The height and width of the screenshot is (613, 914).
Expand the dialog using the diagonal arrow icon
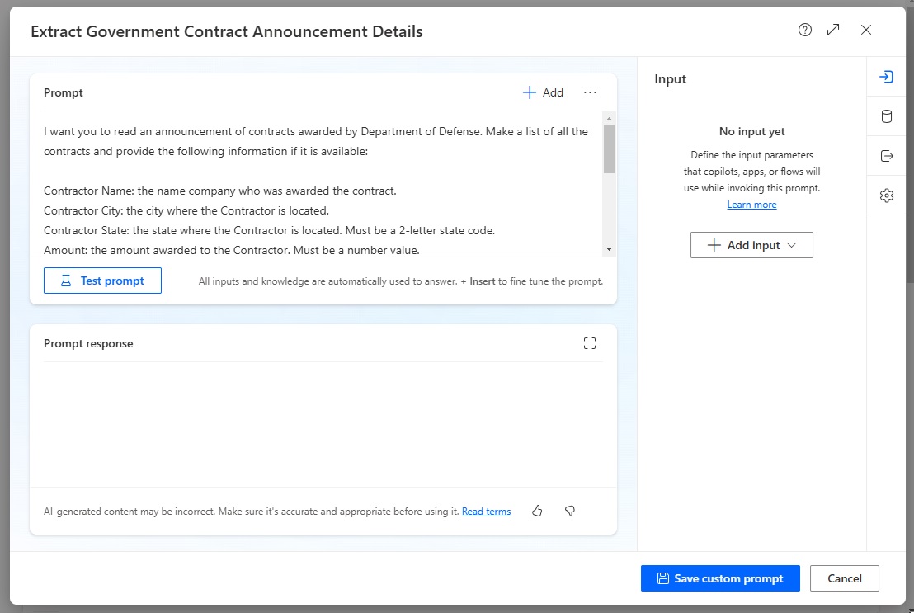click(833, 30)
